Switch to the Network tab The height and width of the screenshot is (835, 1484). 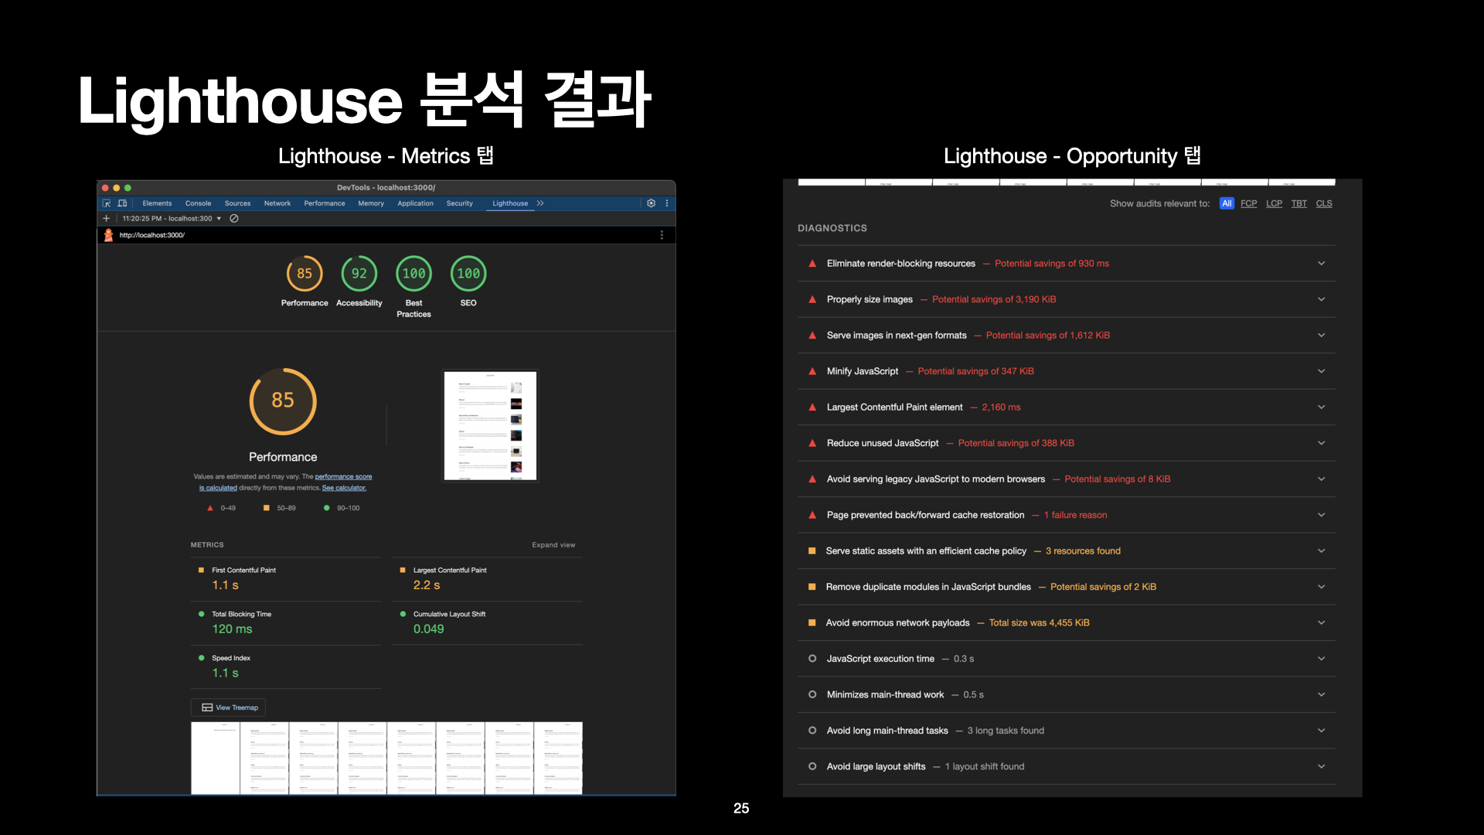tap(277, 203)
